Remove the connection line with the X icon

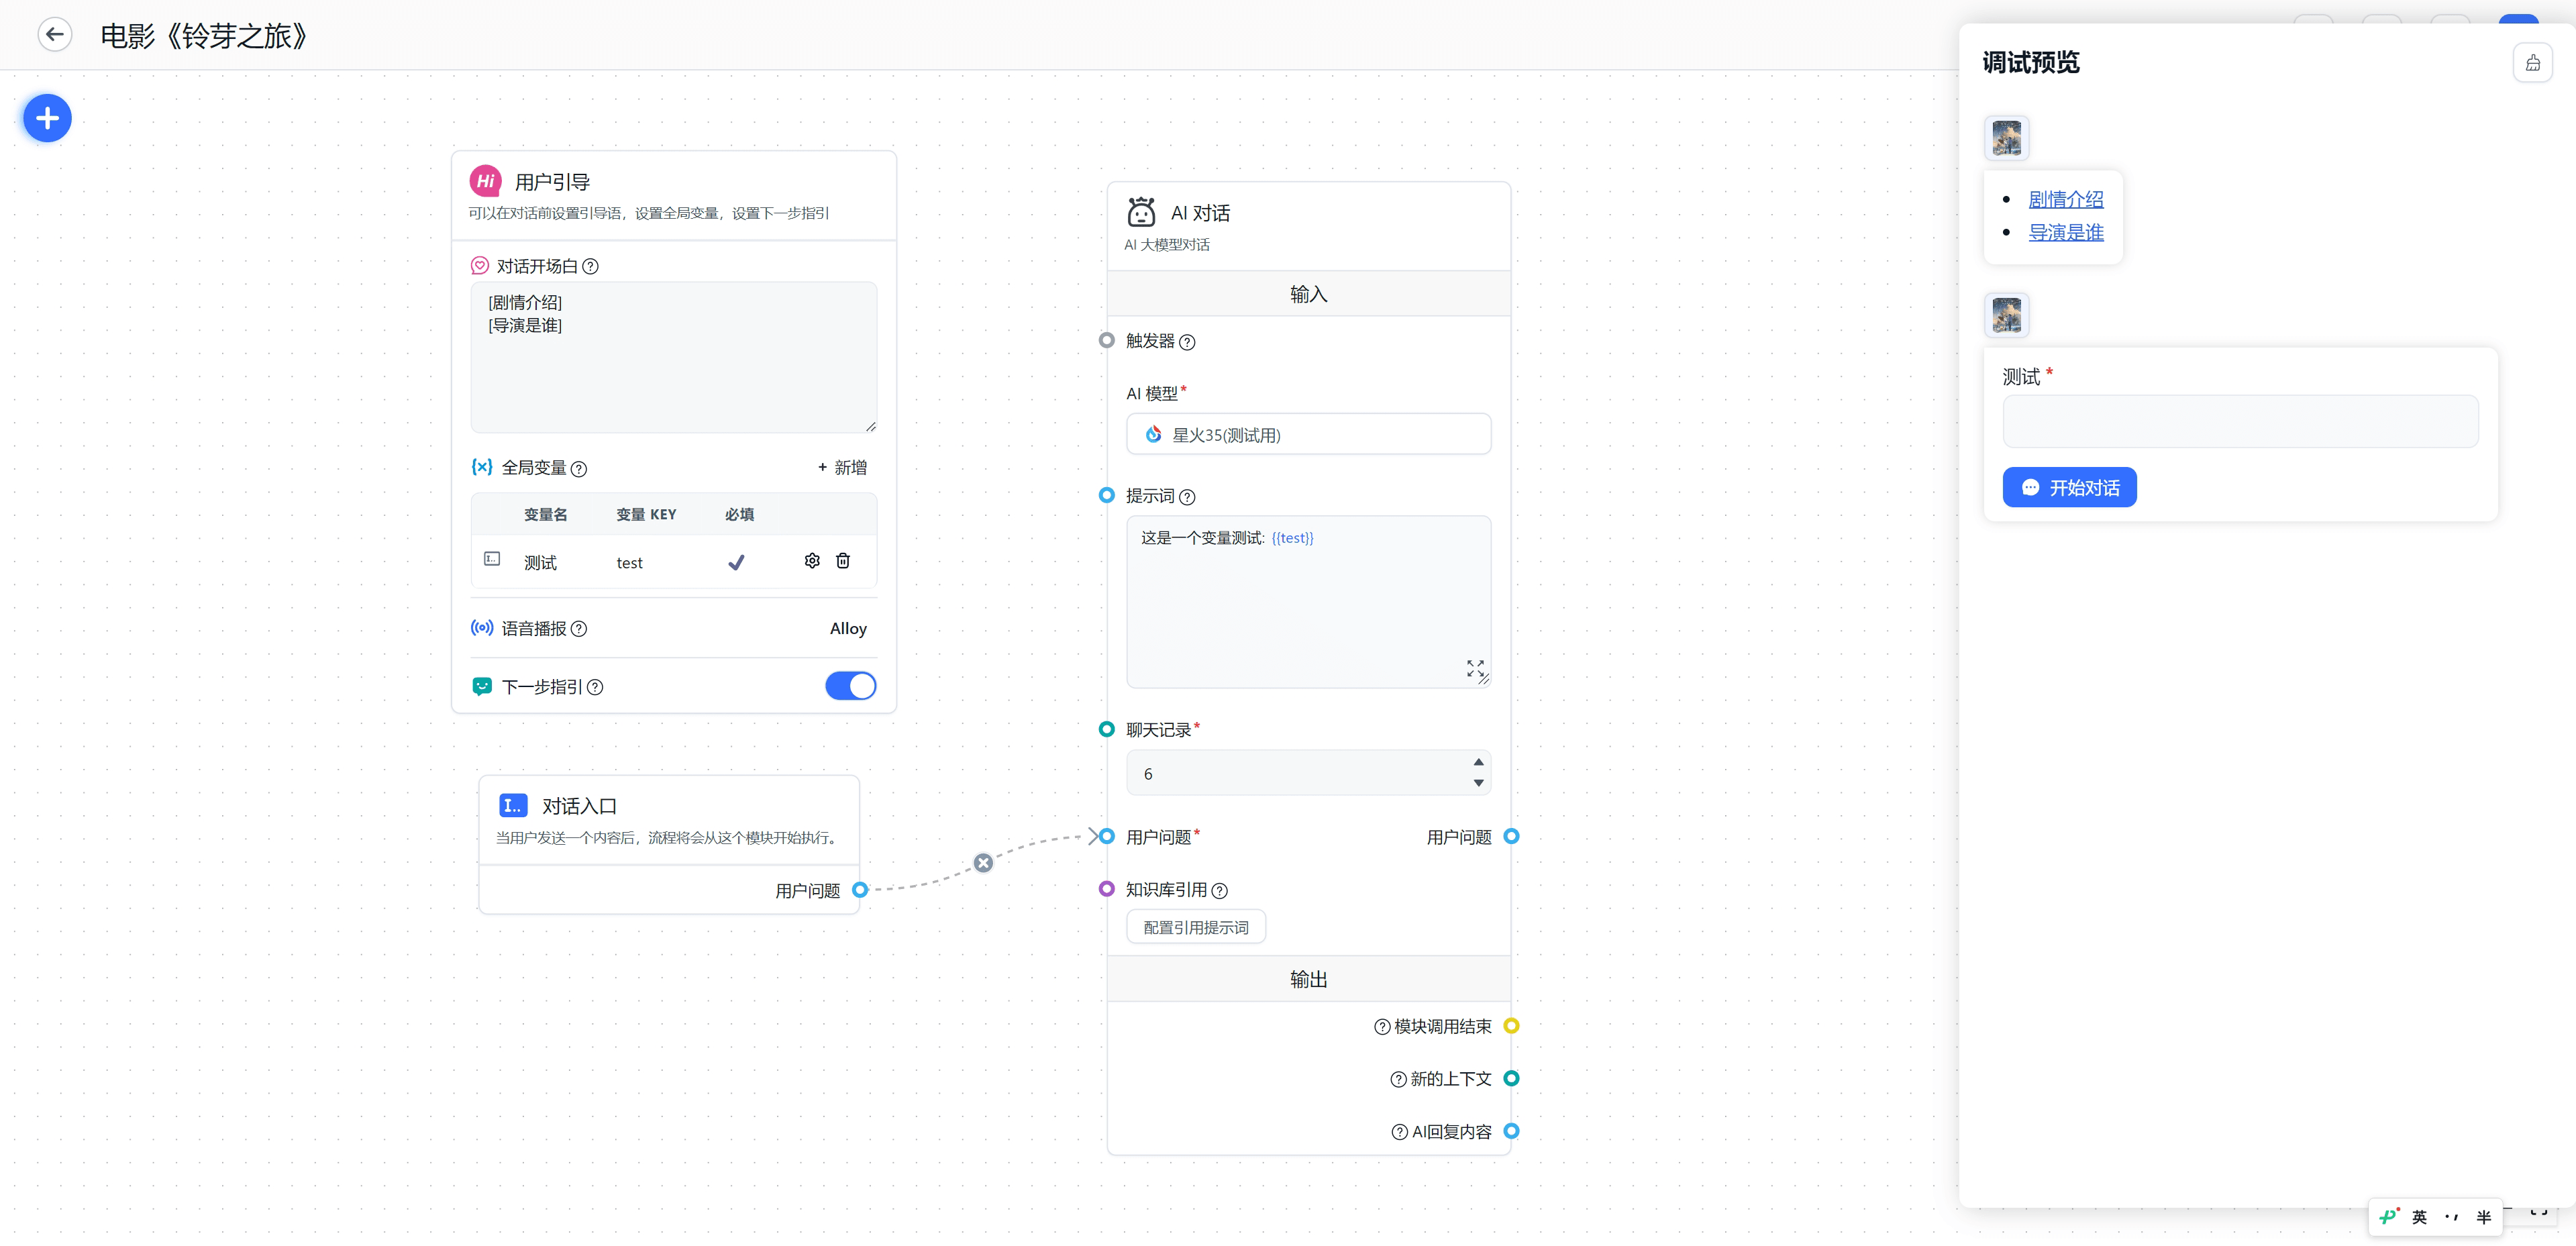(x=984, y=863)
